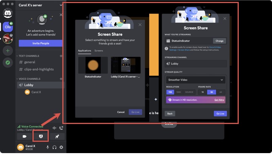Screen dimensions: 272x155
Task: Set resolution to 720
Action: tap(170, 92)
